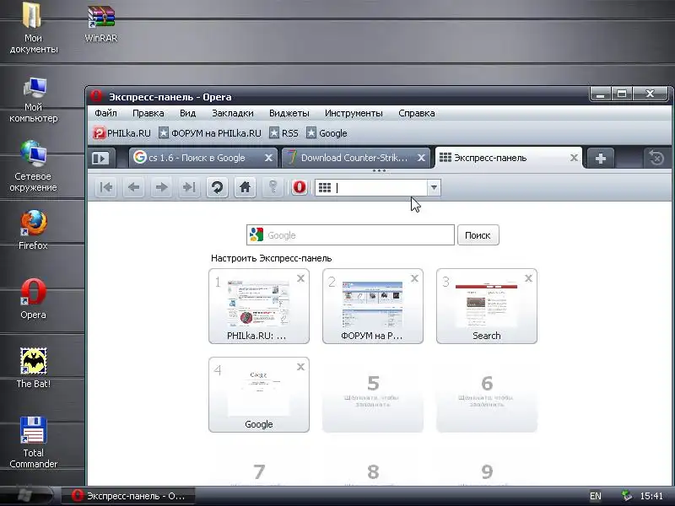675x506 pixels.
Task: Open Speed Dial 3 Search thumbnail
Action: (x=487, y=306)
